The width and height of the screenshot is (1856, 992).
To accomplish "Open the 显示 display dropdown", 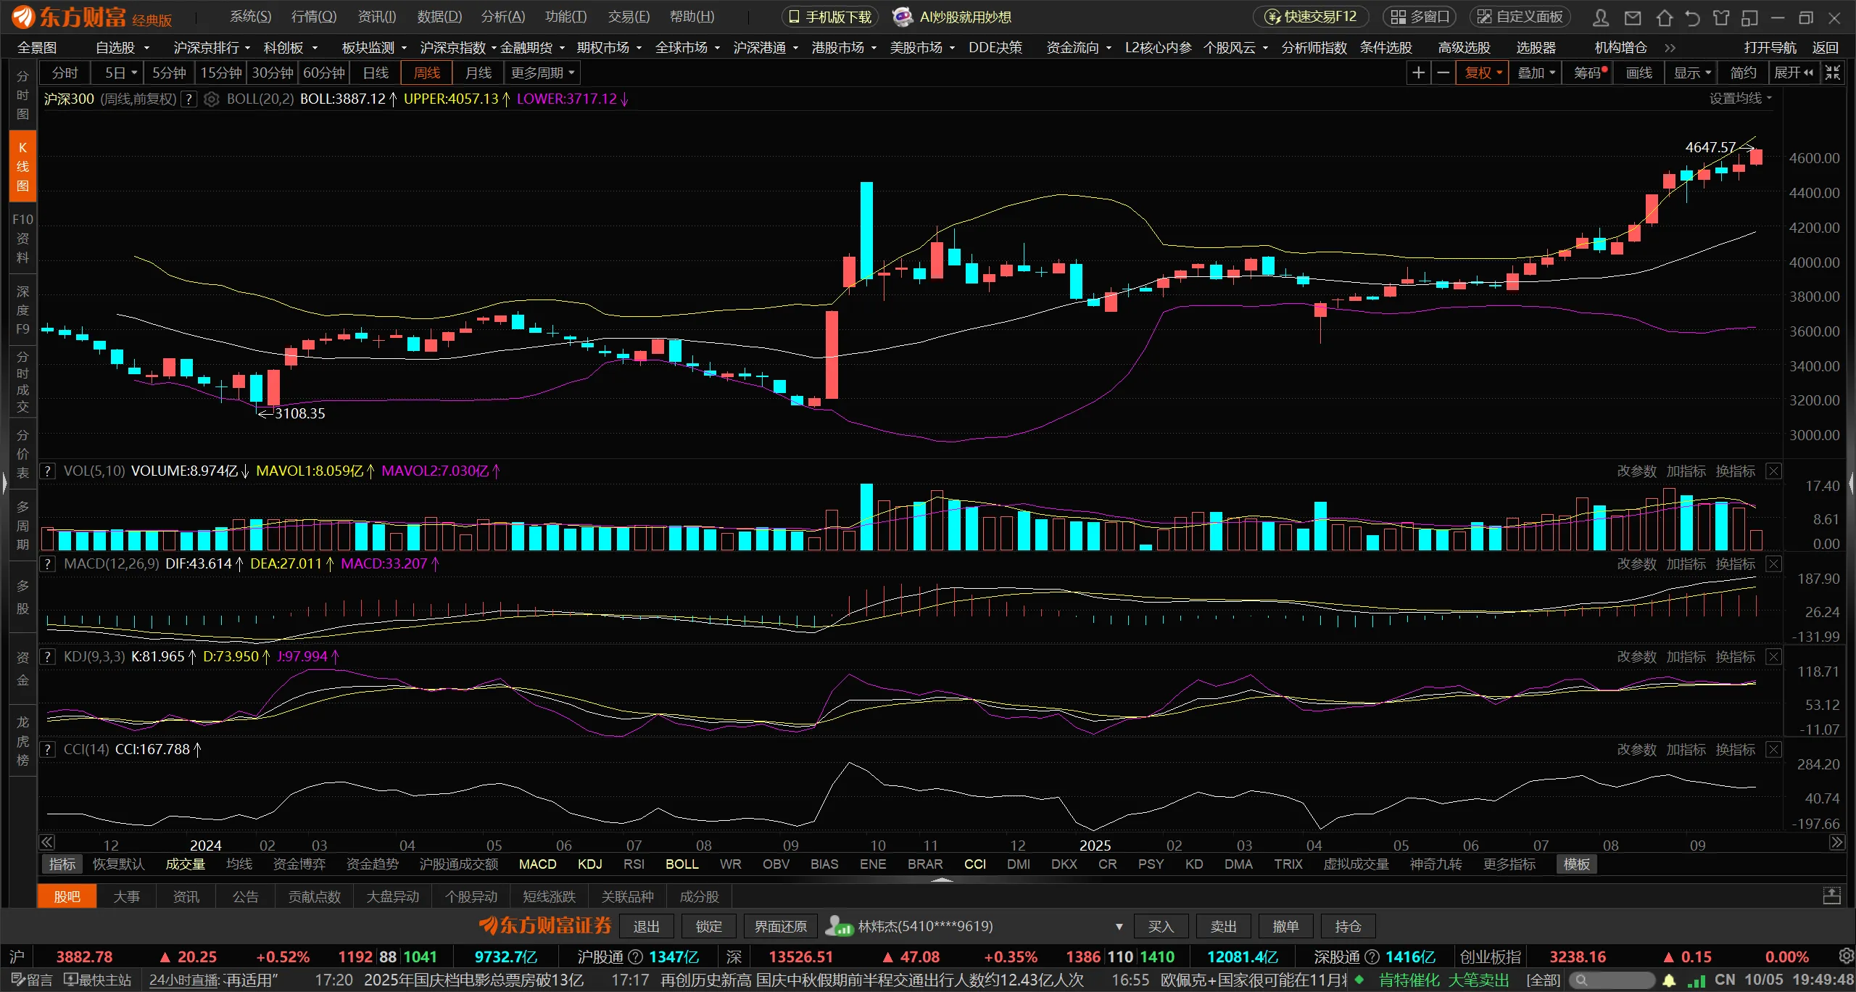I will coord(1691,73).
